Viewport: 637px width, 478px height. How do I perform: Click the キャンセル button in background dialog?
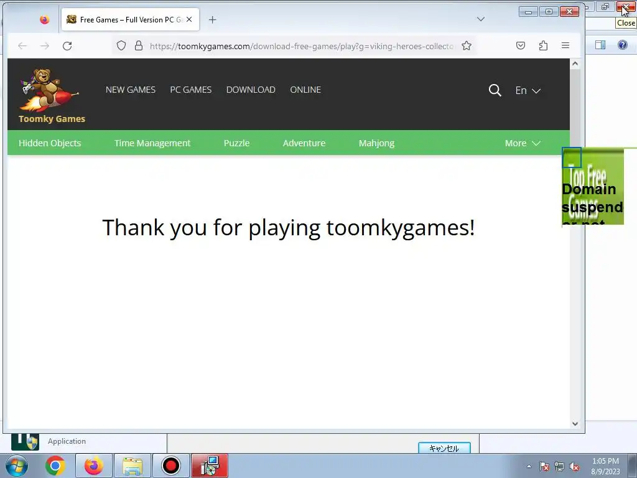[x=444, y=448]
